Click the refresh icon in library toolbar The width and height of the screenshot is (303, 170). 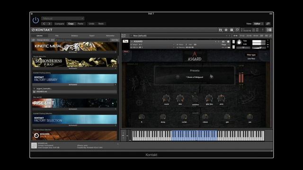click(34, 40)
